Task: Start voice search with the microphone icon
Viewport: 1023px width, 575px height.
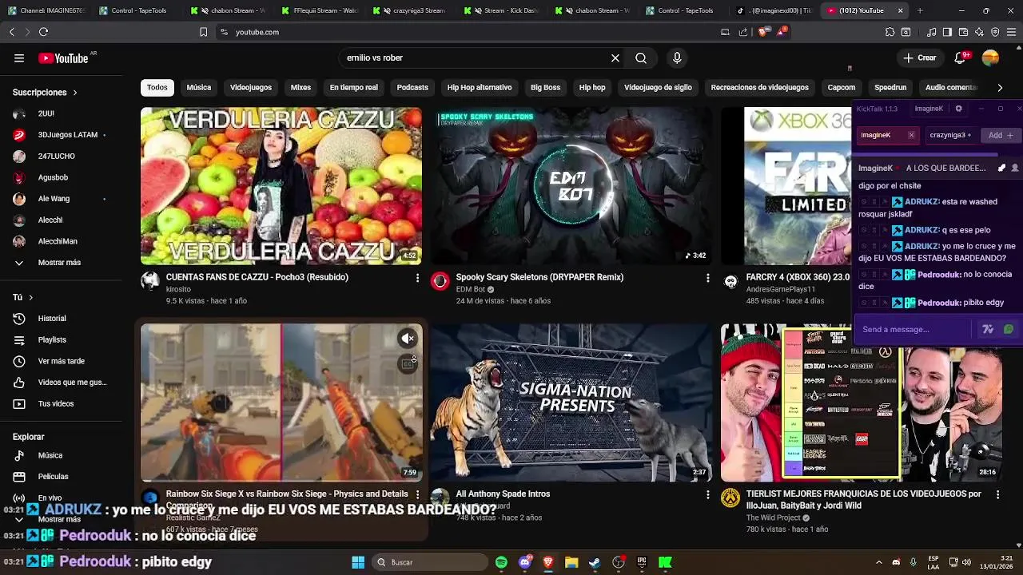Action: point(677,58)
